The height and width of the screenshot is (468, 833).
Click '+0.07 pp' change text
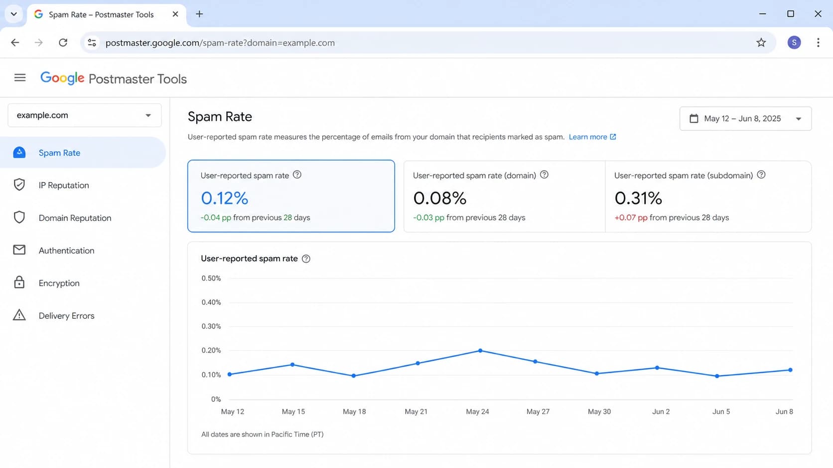[x=631, y=218]
